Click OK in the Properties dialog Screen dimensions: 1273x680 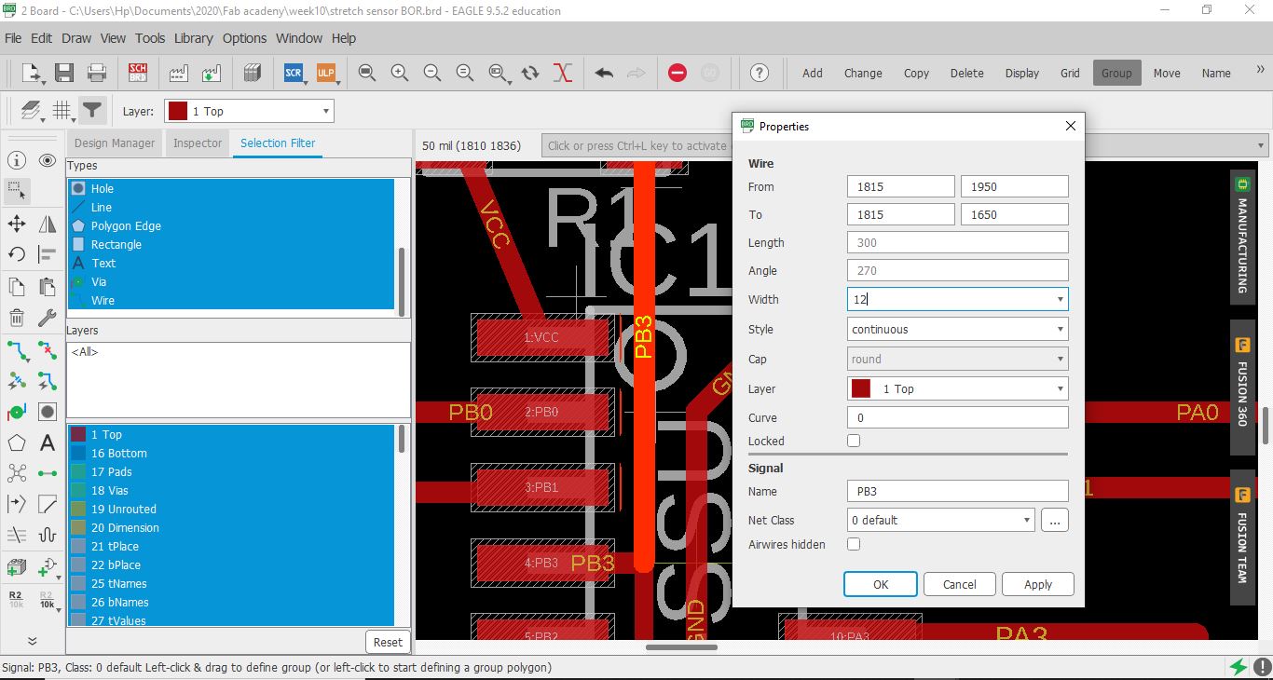881,584
